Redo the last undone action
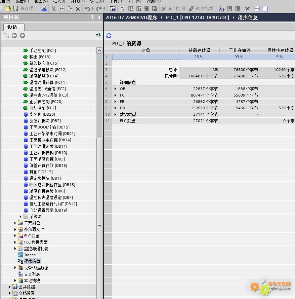 pyautogui.click(x=99, y=9)
